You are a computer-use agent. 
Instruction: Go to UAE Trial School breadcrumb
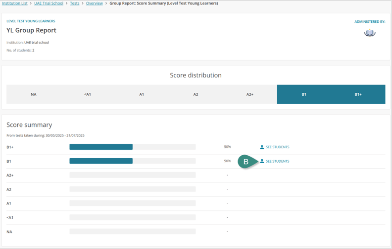[49, 3]
